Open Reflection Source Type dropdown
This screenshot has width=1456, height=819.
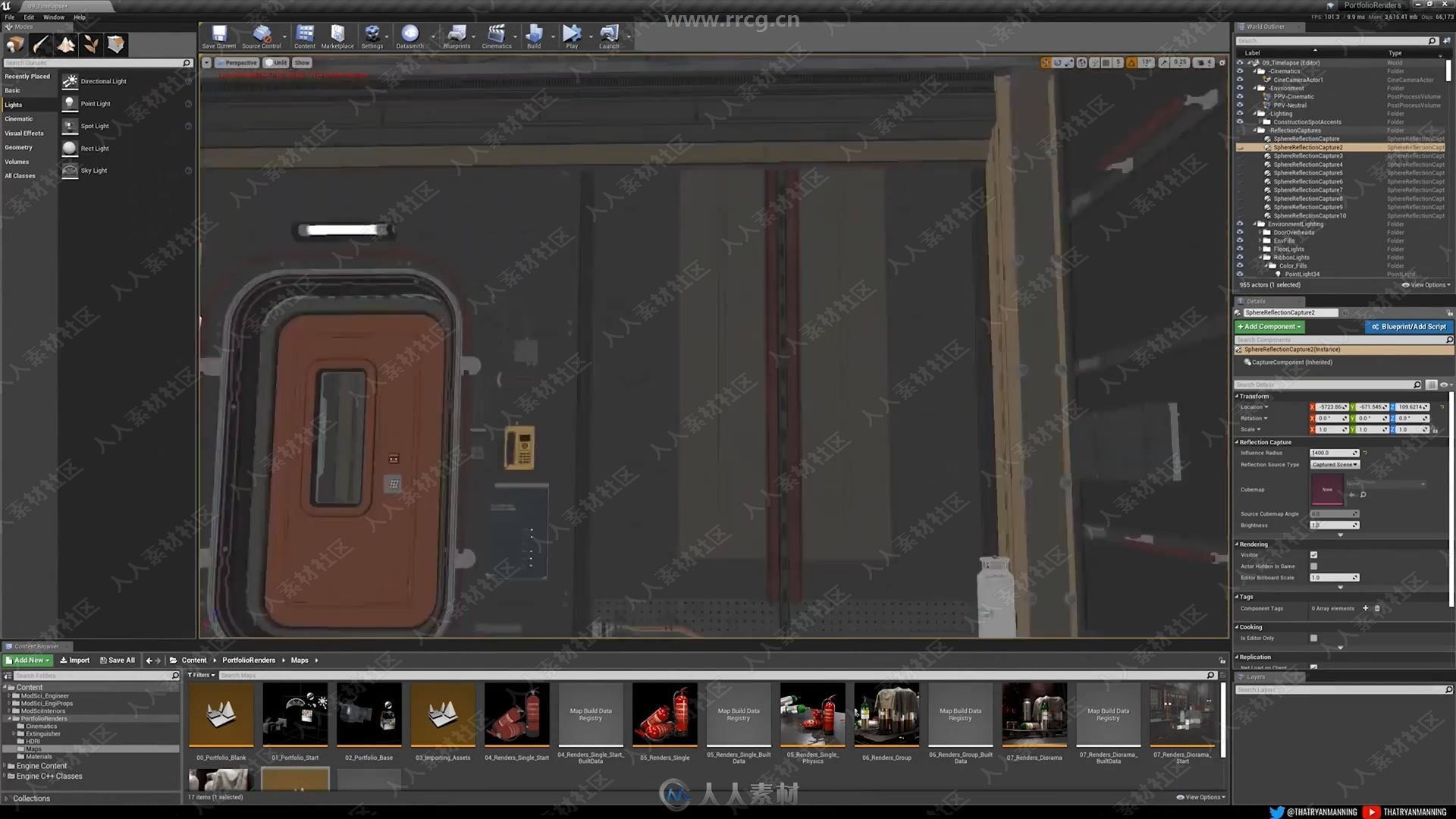click(1335, 465)
